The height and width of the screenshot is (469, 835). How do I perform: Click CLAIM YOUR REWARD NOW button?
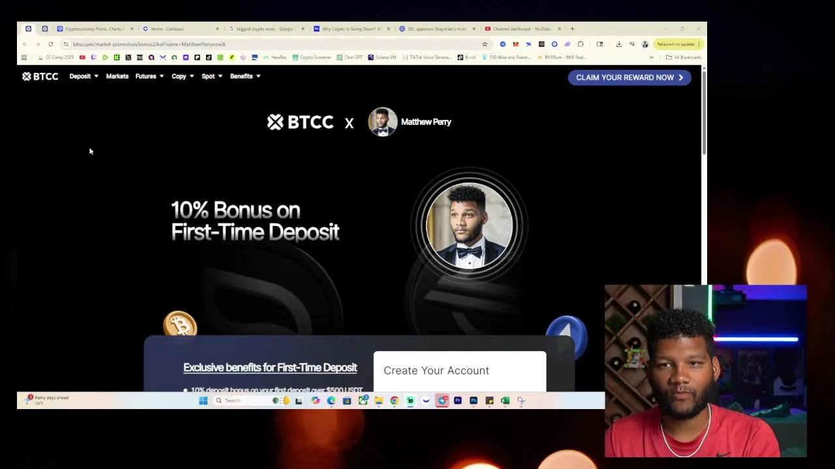tap(630, 78)
